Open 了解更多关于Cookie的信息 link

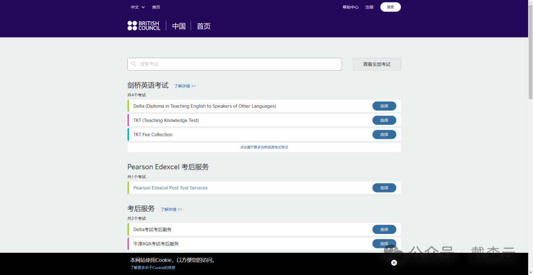[x=152, y=268]
